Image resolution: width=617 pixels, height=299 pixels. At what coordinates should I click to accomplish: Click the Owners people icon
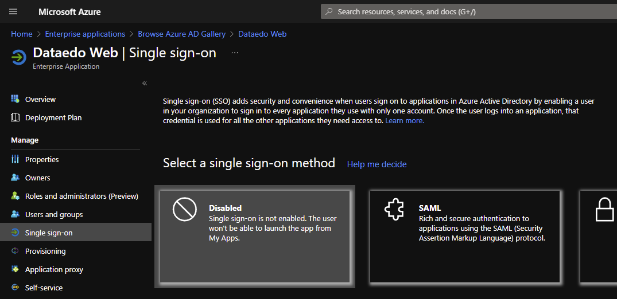point(15,178)
